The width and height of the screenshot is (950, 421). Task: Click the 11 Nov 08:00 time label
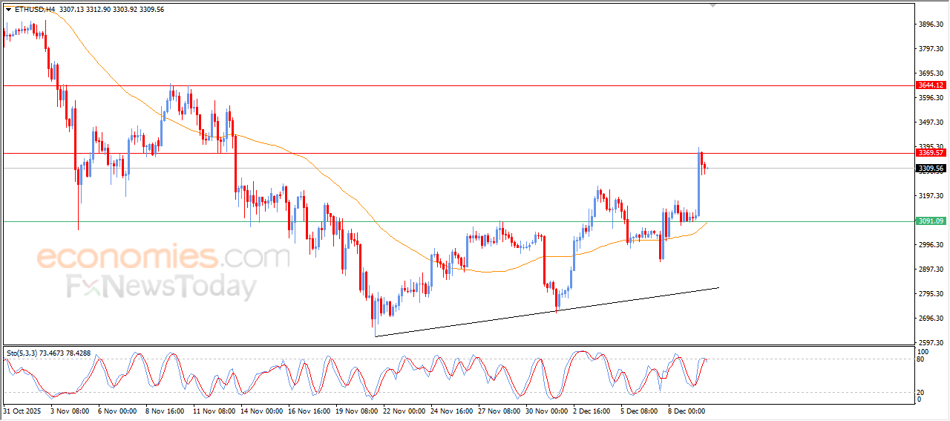pos(214,410)
